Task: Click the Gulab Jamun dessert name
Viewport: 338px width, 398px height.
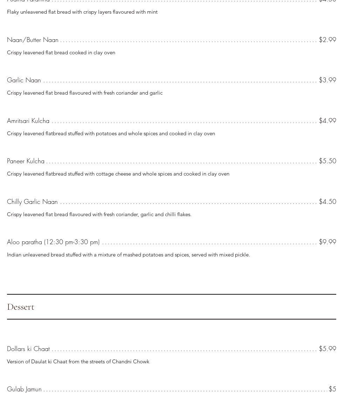Action: (24, 389)
